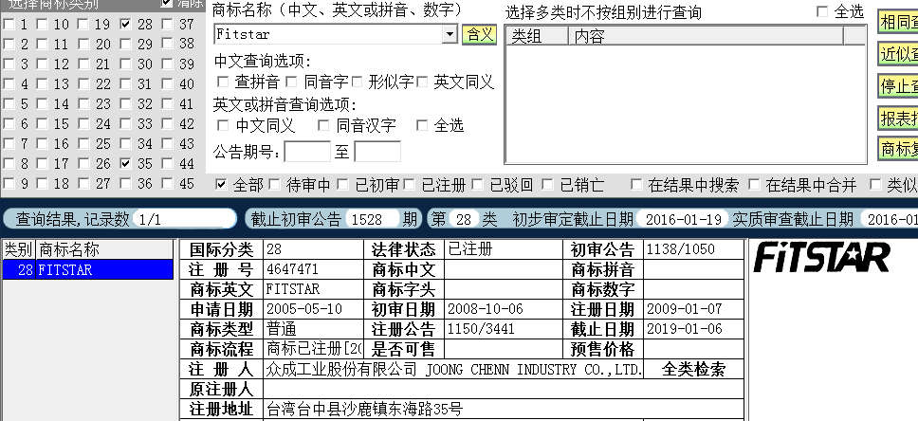Check class 16 checkbox

pyautogui.click(x=42, y=143)
